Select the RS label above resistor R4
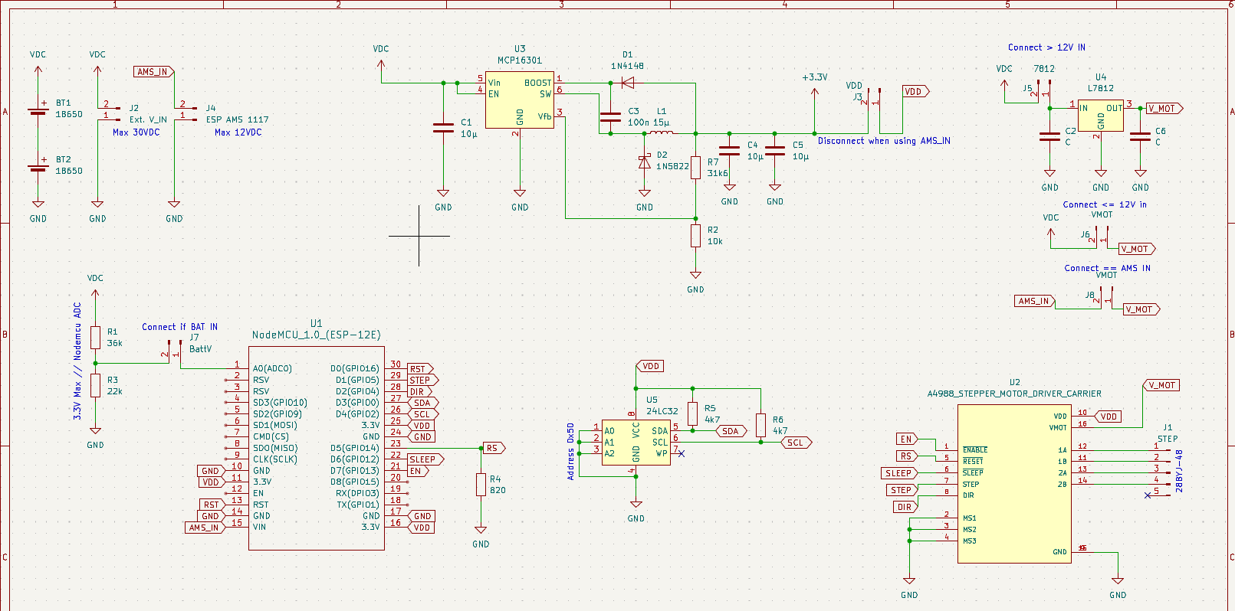1235x611 pixels. [x=494, y=448]
